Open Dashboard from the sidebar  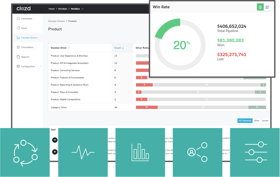27,19
